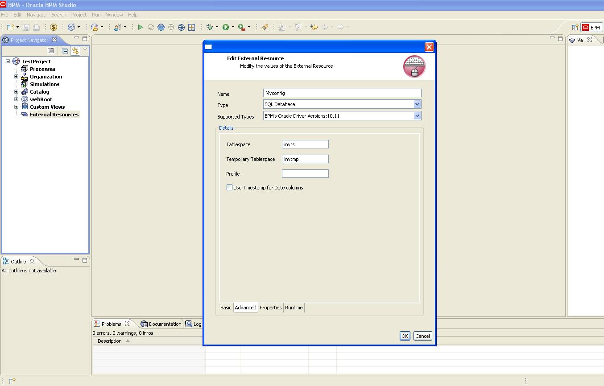
Task: Click the BPM perspective button top right
Action: coord(591,27)
